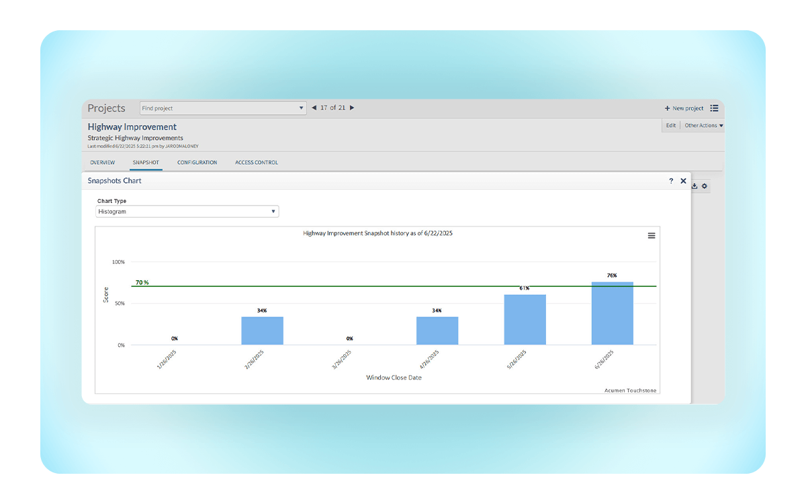This screenshot has height=504, width=806.
Task: Switch to the Overview tab
Action: 103,163
